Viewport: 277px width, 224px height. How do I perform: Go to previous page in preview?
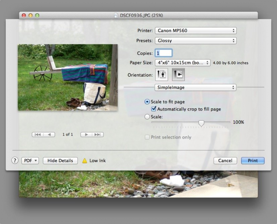tap(49, 134)
